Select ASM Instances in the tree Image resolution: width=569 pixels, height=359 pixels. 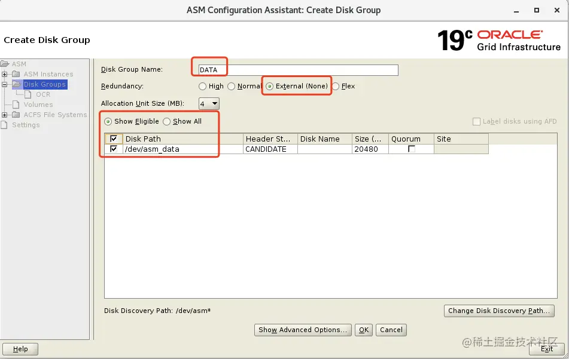coord(48,74)
